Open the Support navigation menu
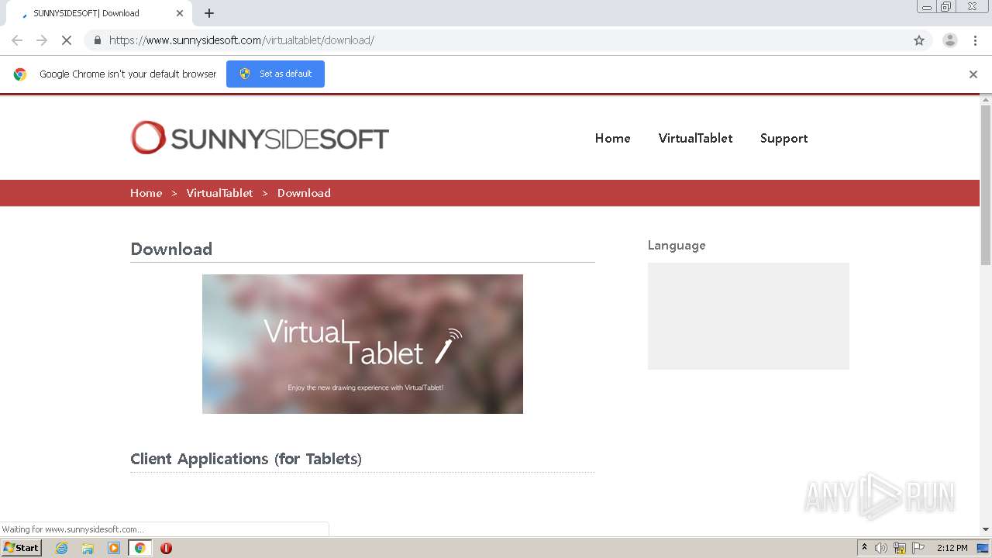This screenshot has height=558, width=992. click(784, 138)
